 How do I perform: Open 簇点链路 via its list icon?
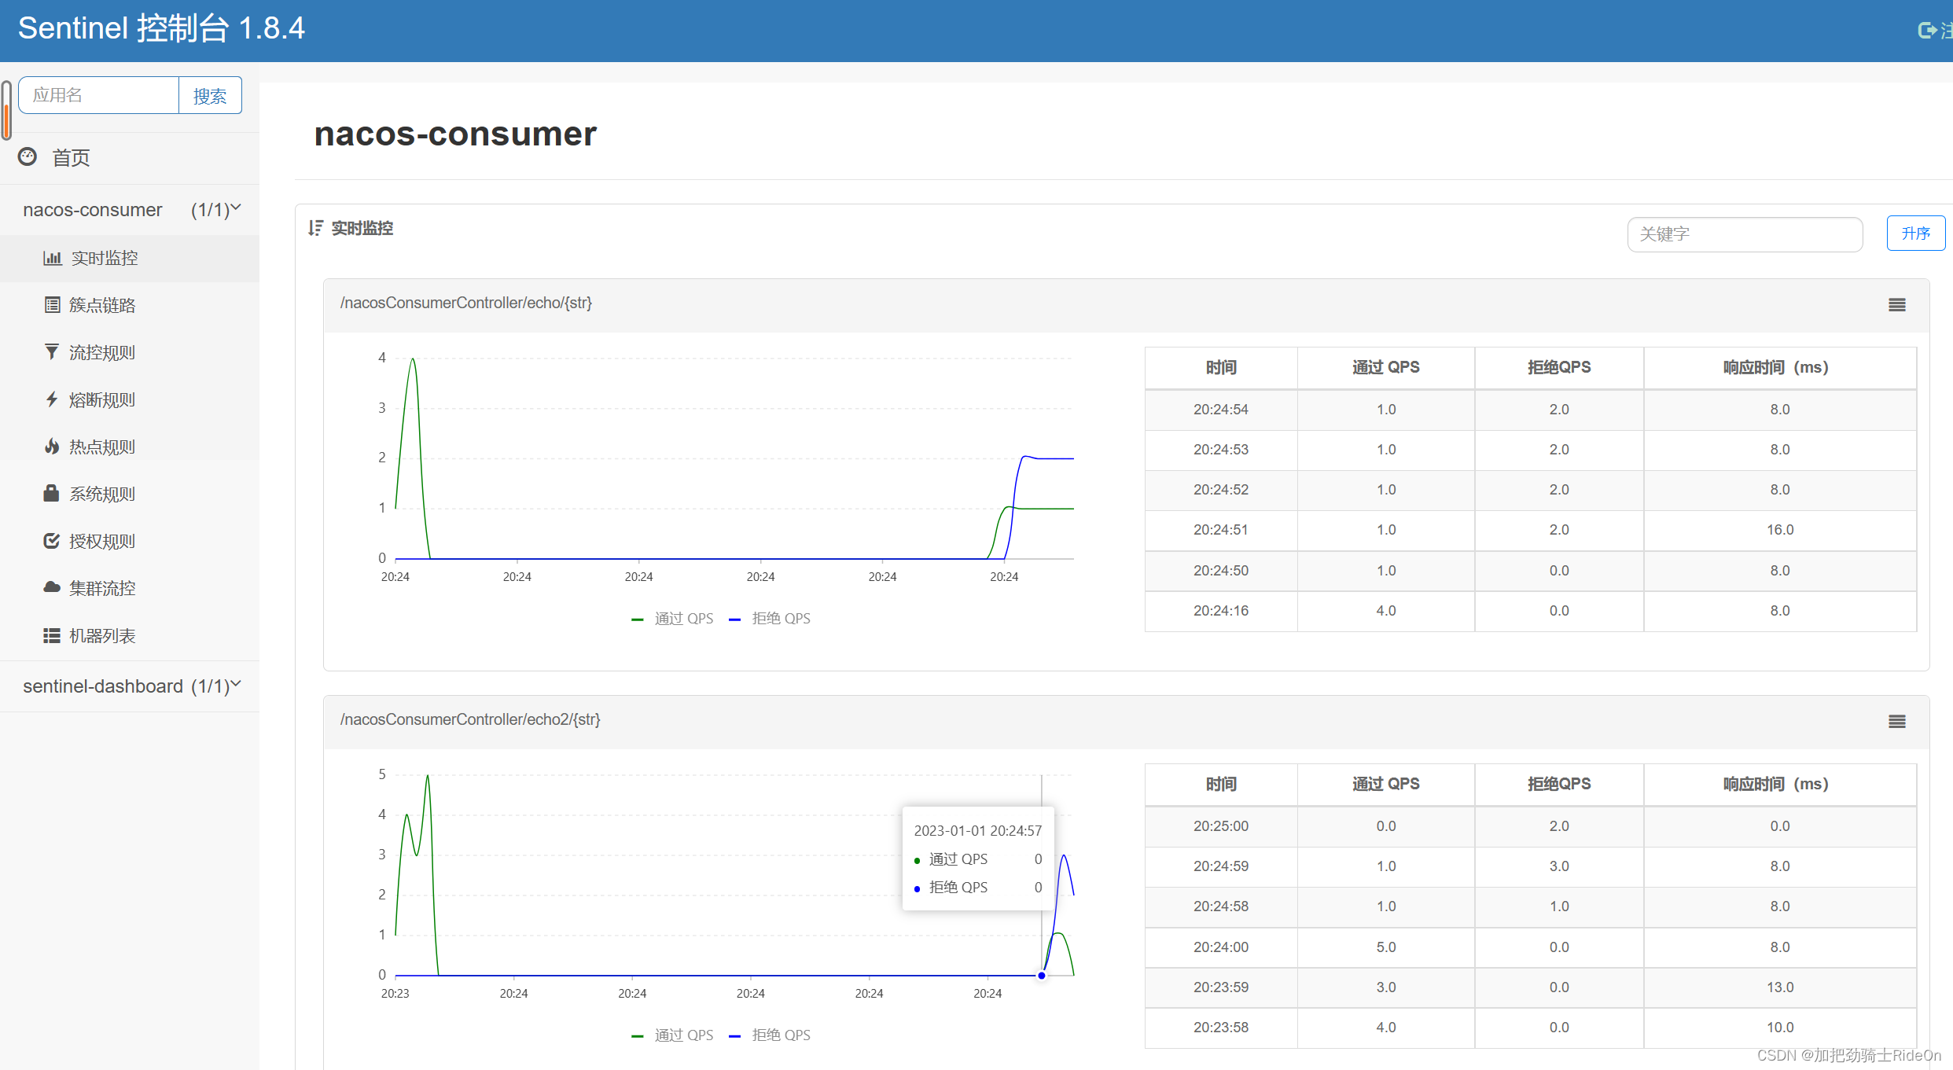pyautogui.click(x=52, y=305)
